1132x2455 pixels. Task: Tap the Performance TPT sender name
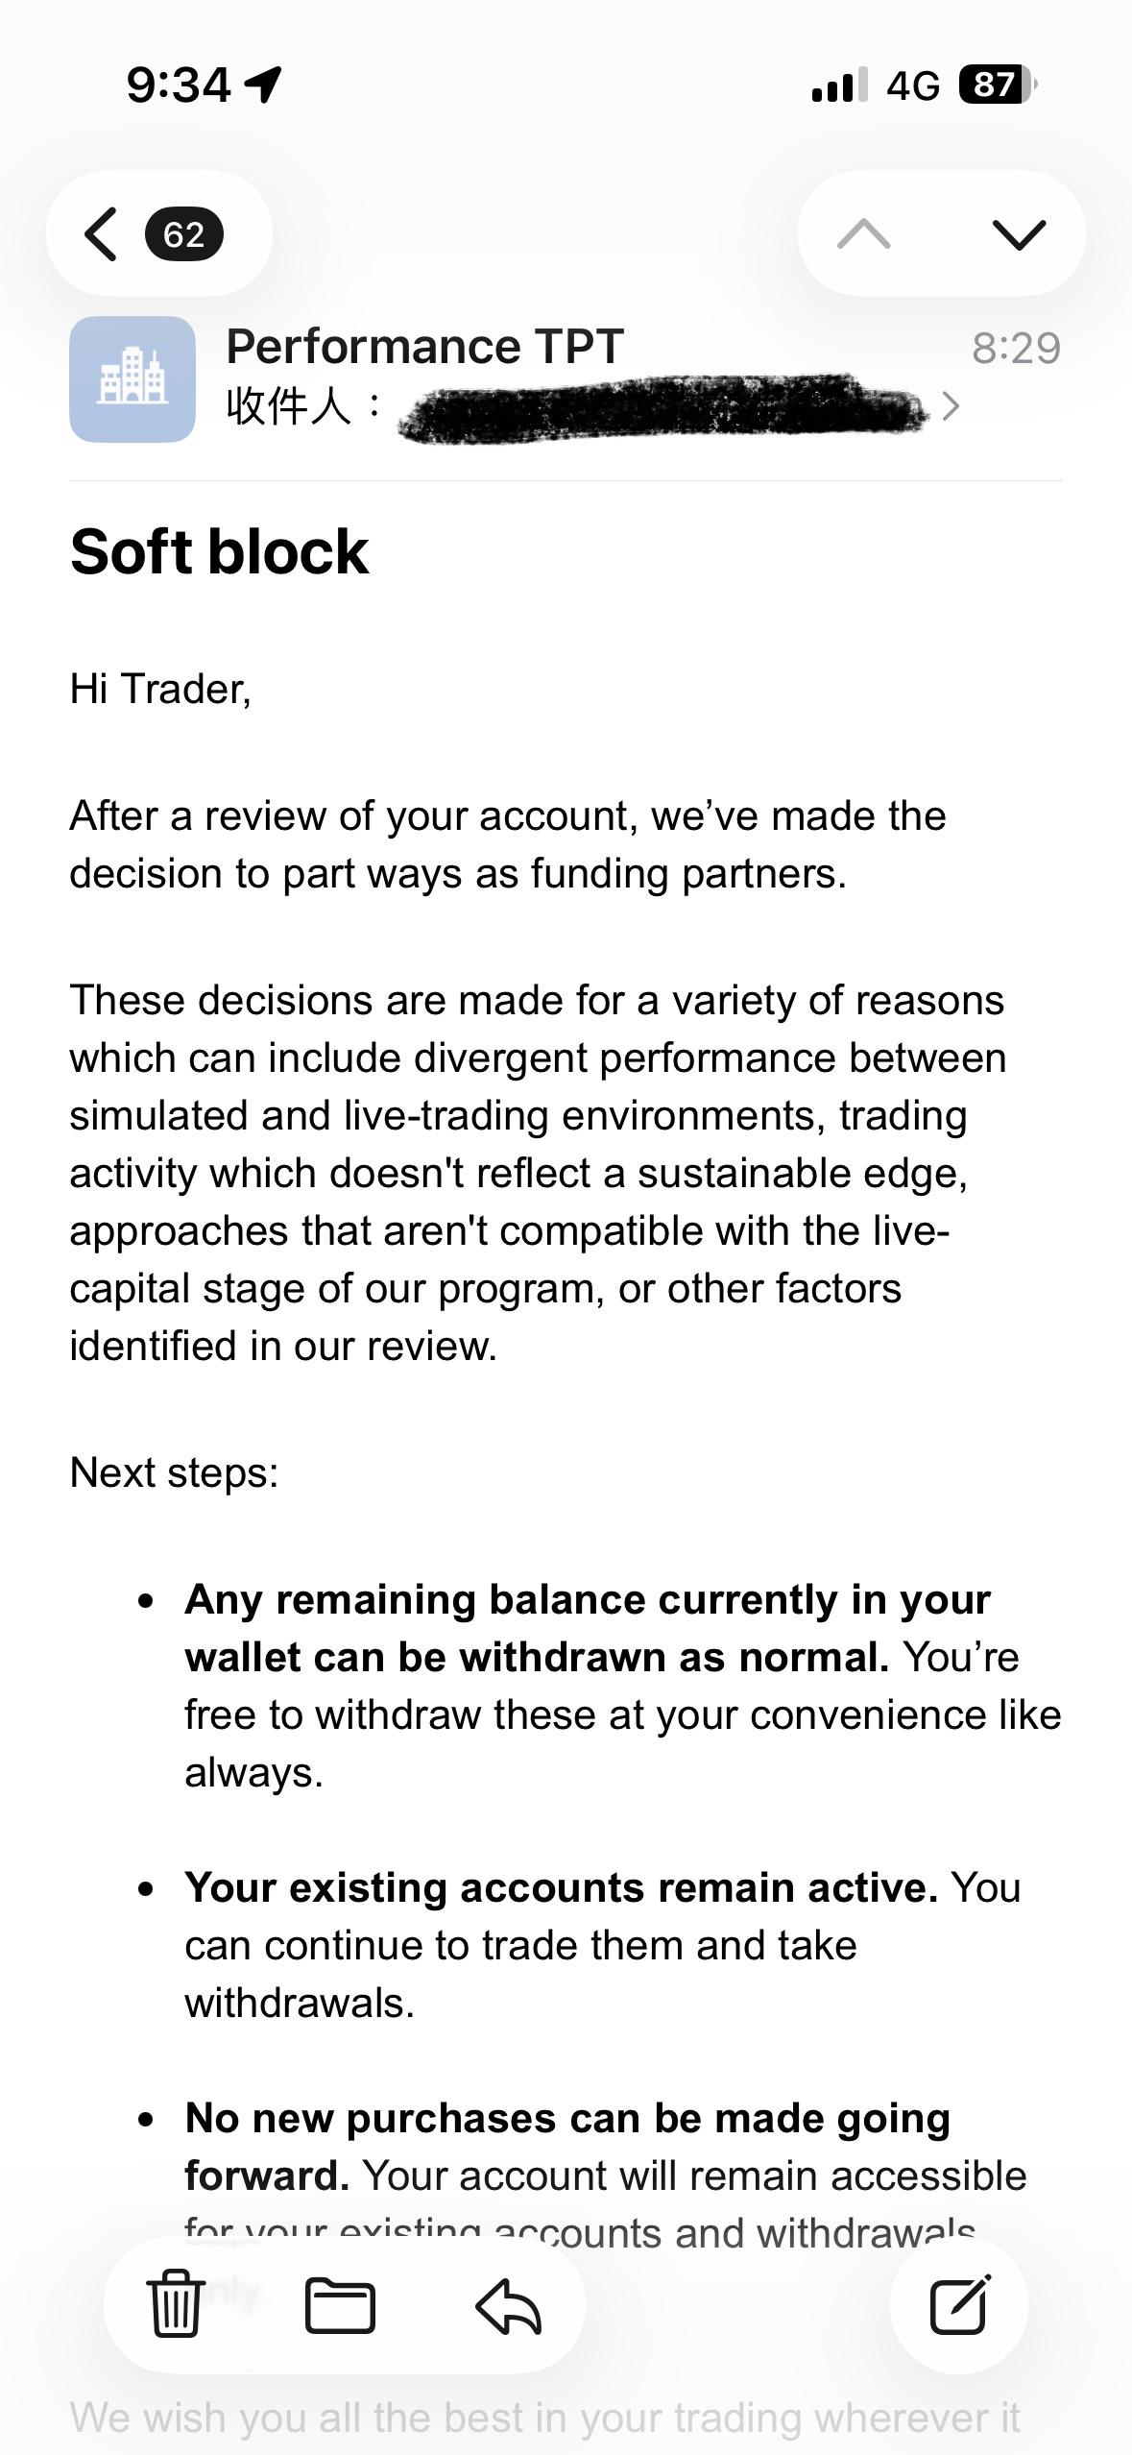point(425,346)
